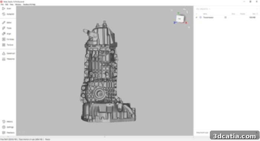Open the Feedback panel in the sidebar
The height and width of the screenshot is (141, 260).
pos(8,133)
